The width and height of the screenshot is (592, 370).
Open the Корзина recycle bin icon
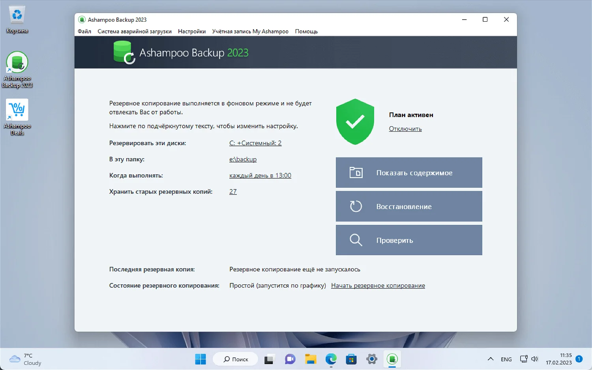17,20
